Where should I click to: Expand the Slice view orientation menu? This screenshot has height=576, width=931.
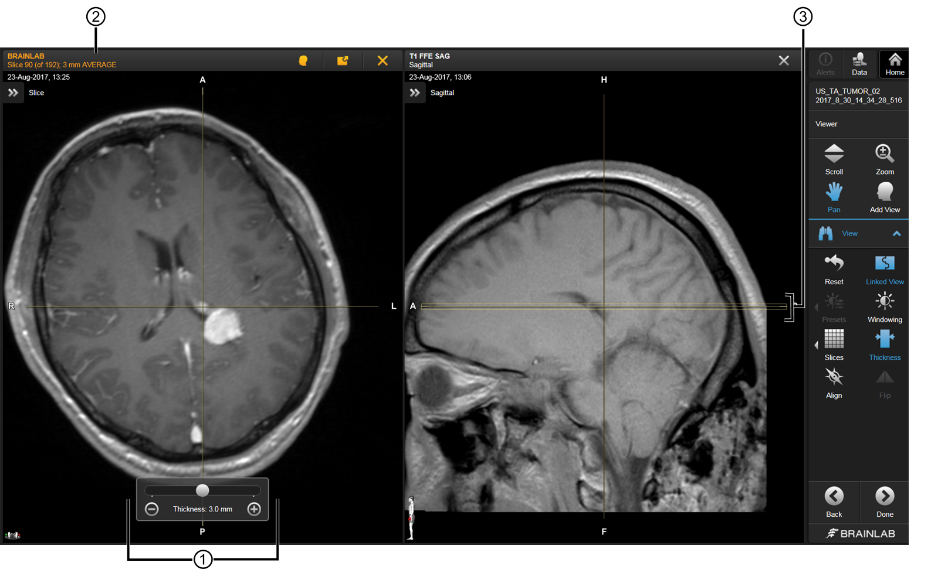[13, 93]
